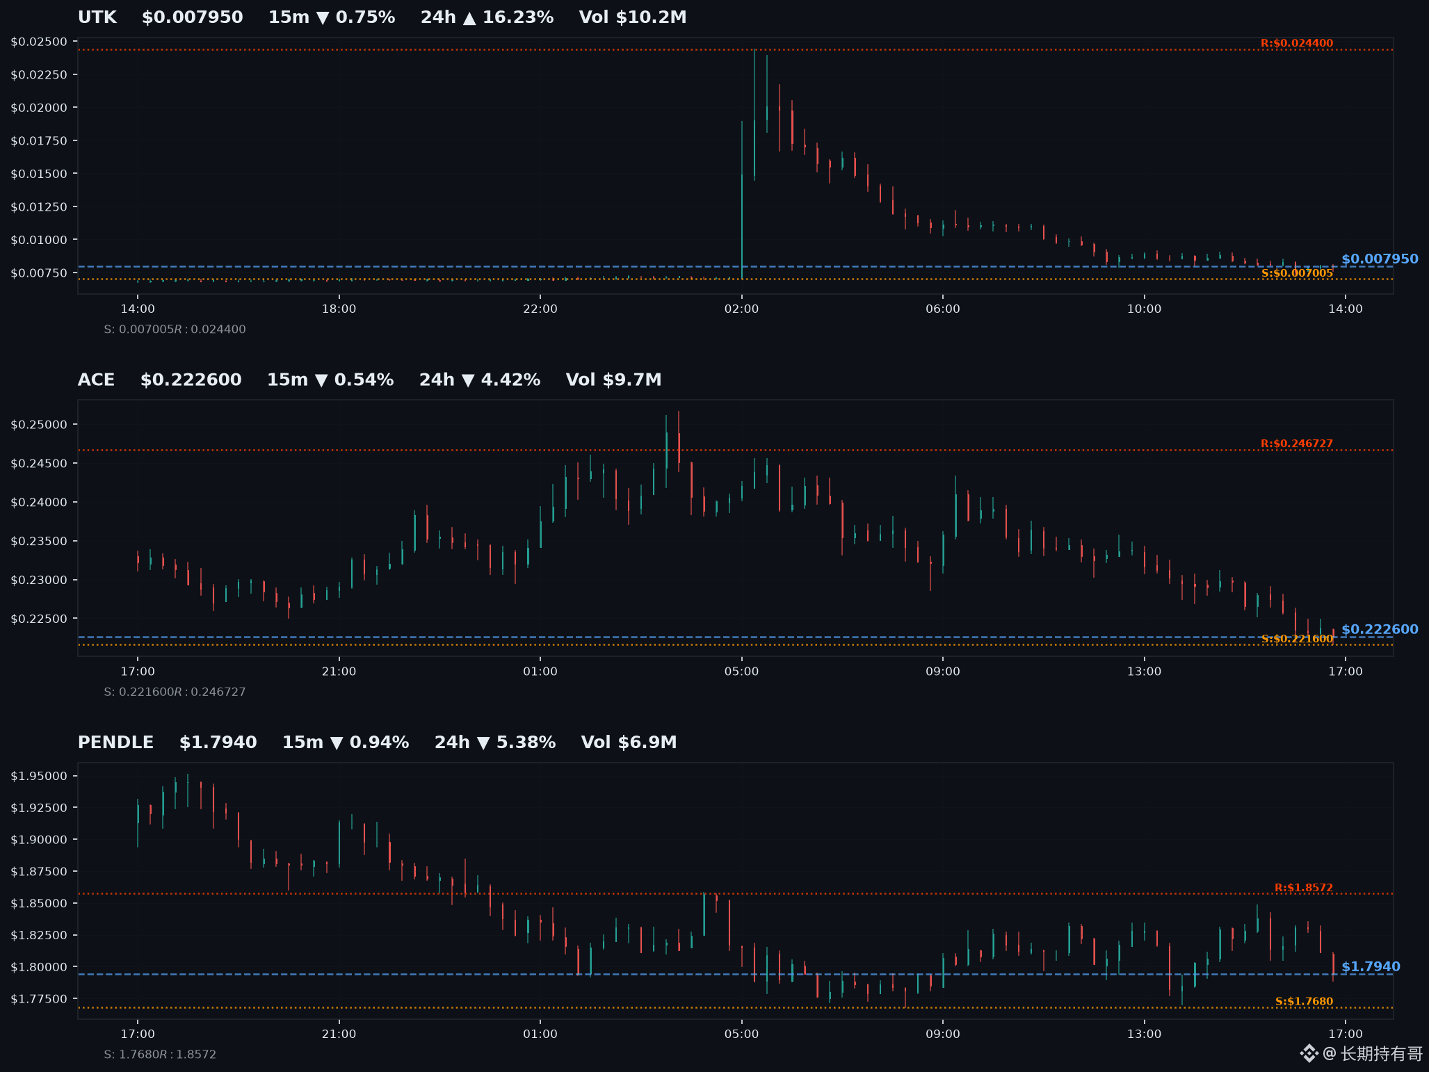The height and width of the screenshot is (1072, 1429).
Task: Select the Vol $10.2M volume text
Action: (x=633, y=17)
